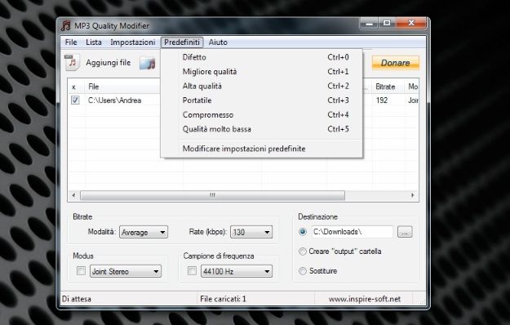Viewport: 510px width, 325px height.
Task: Click the Bitrate column header
Action: pos(388,87)
